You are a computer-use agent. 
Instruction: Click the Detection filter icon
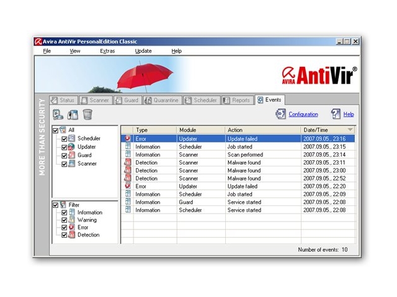72,235
